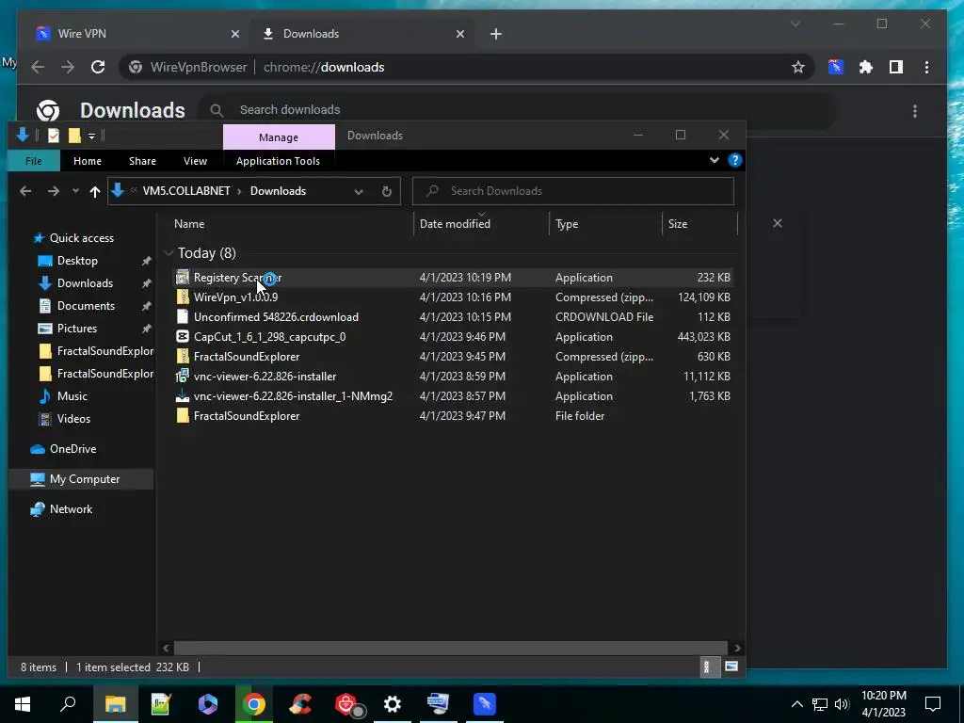964x723 pixels.
Task: Click the Chrome forward arrow button
Action: pyautogui.click(x=68, y=67)
